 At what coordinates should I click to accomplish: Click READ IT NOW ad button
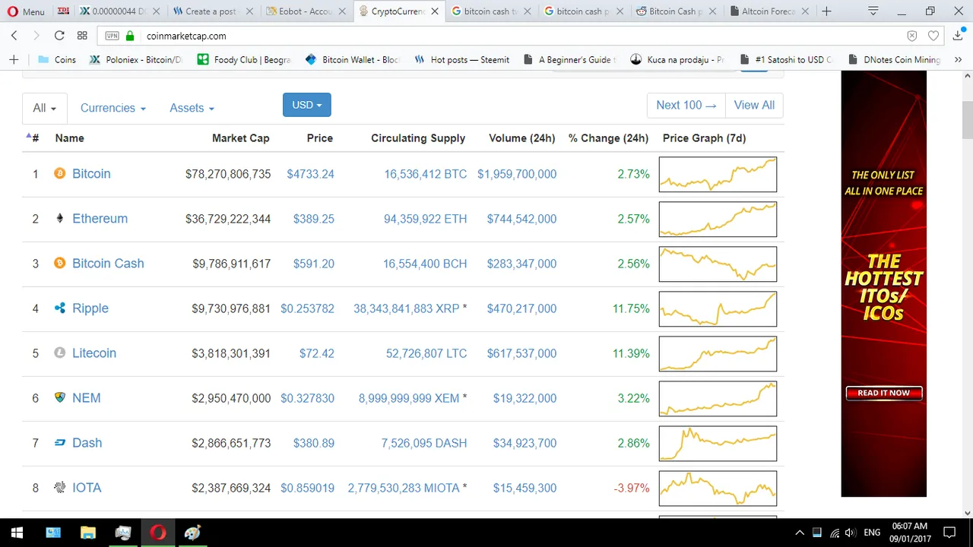point(883,393)
